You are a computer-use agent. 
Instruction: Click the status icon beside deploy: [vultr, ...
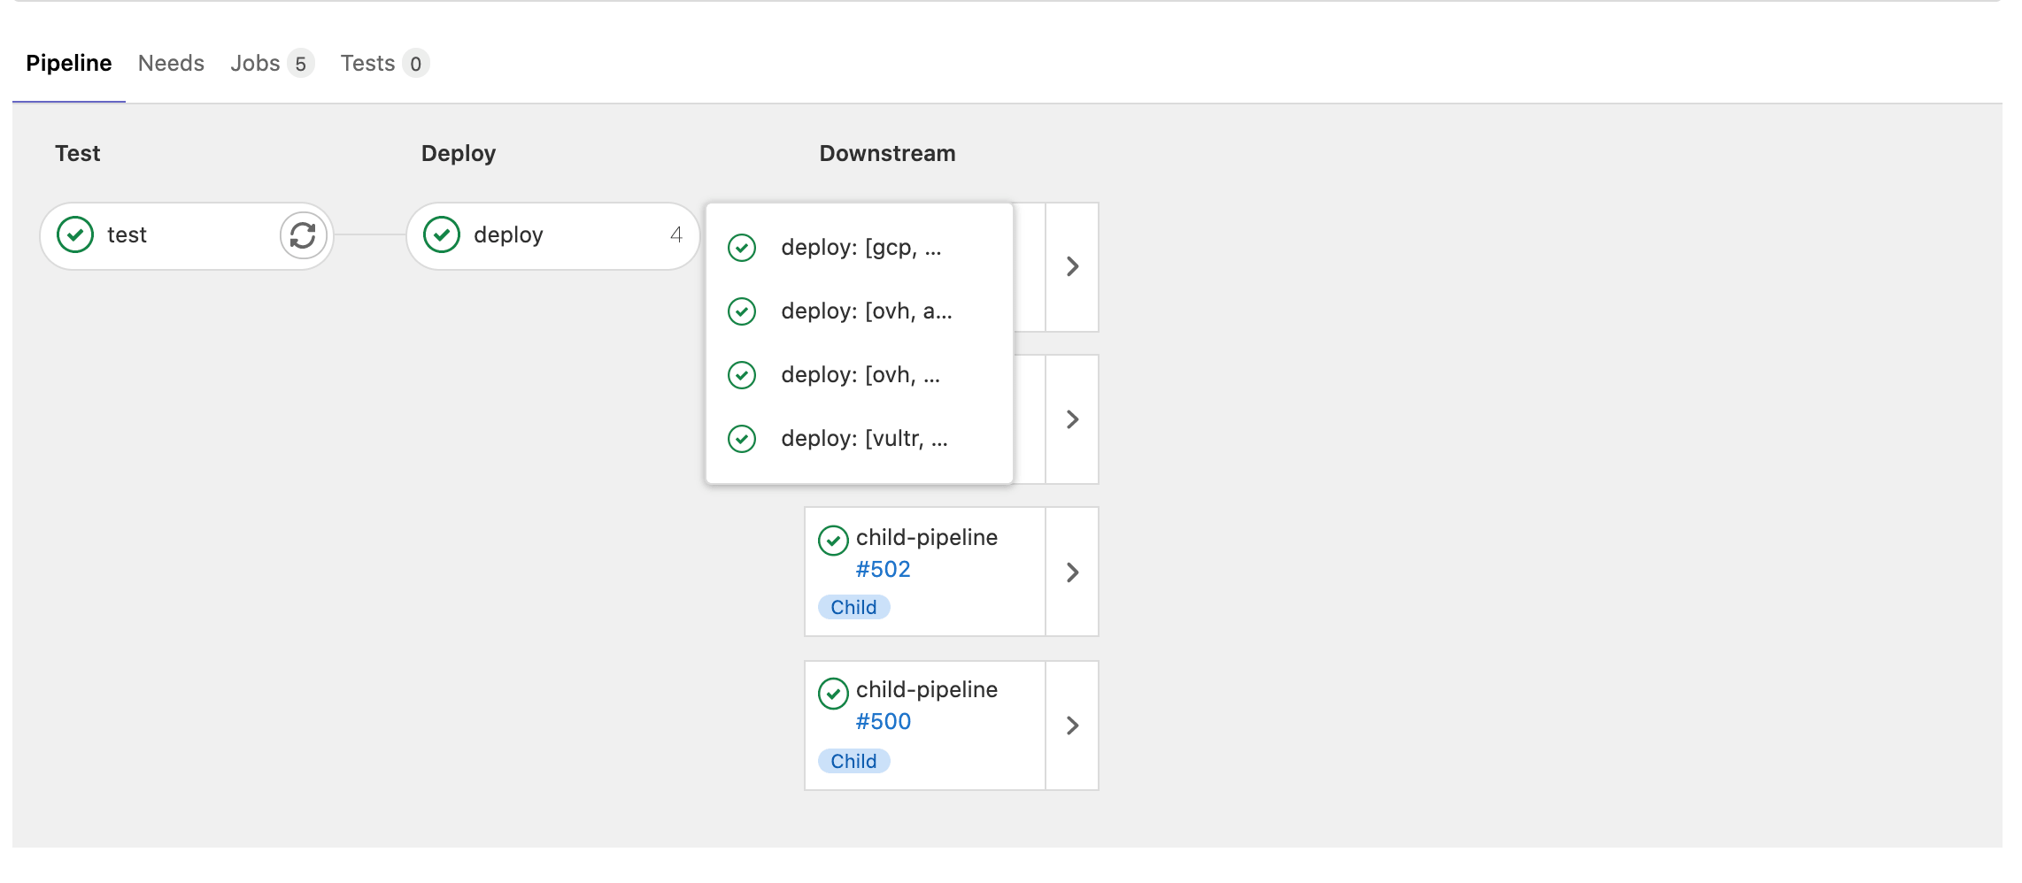coord(742,438)
